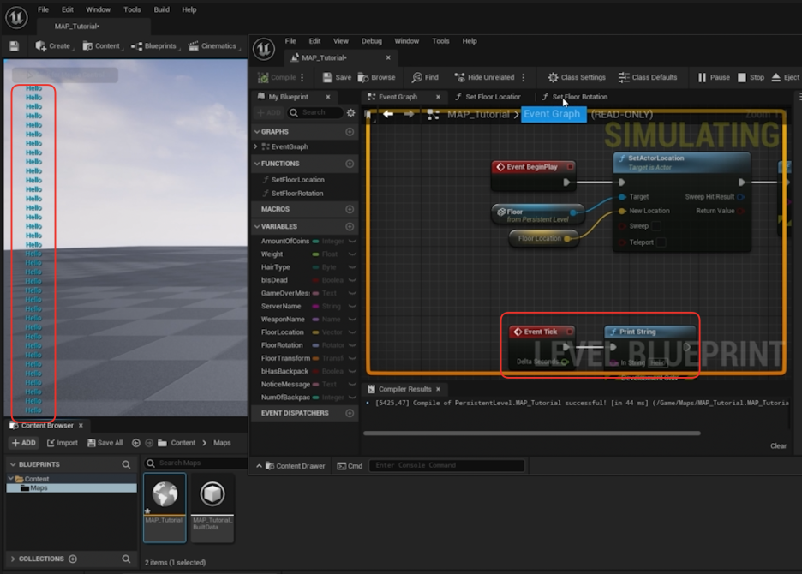802x574 pixels.
Task: Switch to Set Floor Rotation tab
Action: (575, 97)
